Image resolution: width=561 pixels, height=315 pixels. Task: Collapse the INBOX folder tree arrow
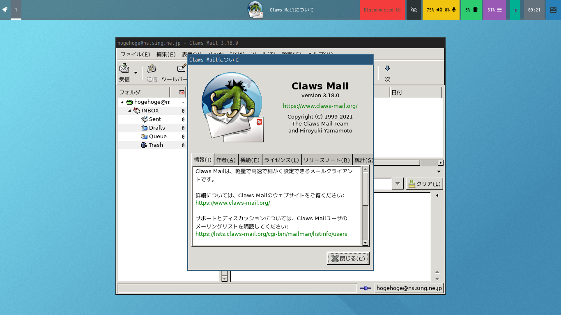pyautogui.click(x=129, y=111)
